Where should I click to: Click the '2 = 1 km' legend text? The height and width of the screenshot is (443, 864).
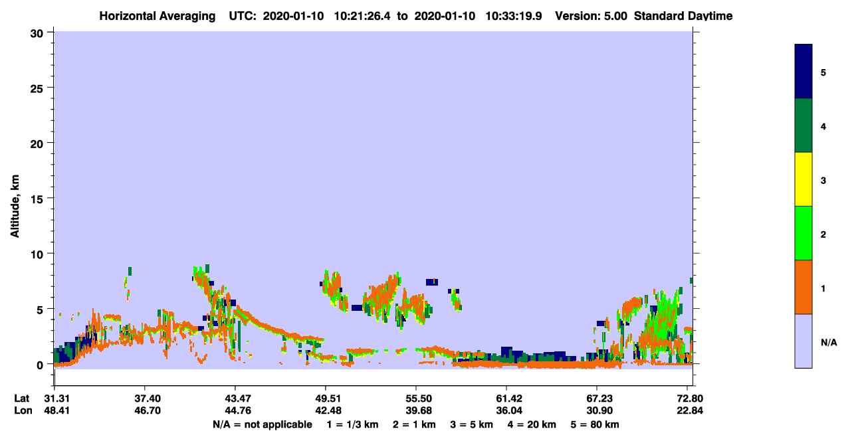(414, 424)
